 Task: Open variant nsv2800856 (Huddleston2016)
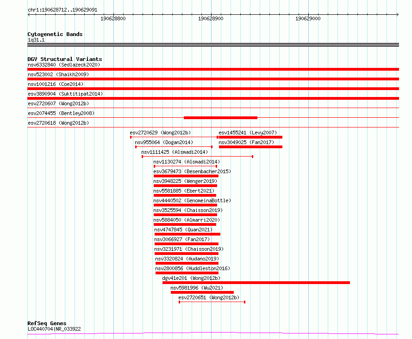[193, 268]
